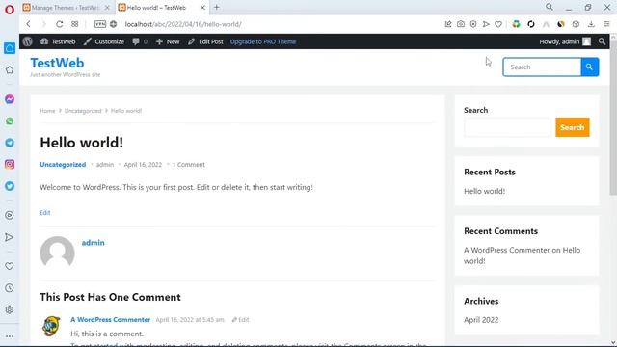The image size is (617, 347).
Task: Open Instagram in the Opera sidebar
Action: coord(10,165)
